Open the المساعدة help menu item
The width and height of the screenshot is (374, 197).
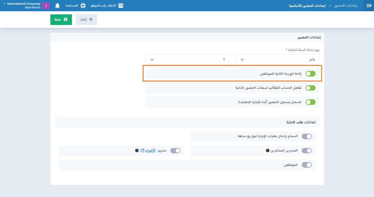72,6
